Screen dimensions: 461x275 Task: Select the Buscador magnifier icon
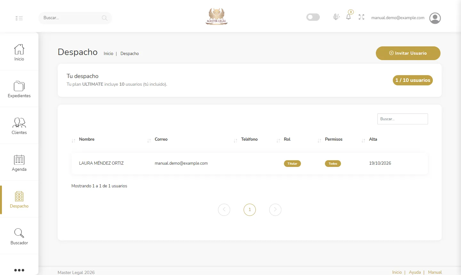(19, 233)
